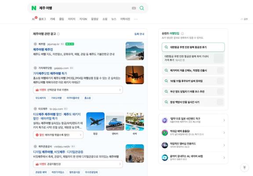The width and height of the screenshot is (253, 176).
Task: Expand the 관광지할인권 event banner chevron
Action: pos(120,164)
